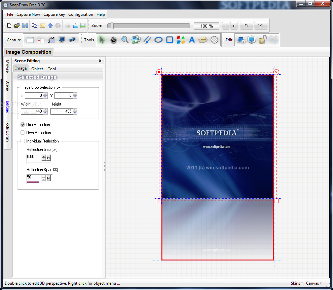Click the Save floppy disk icon

tap(25, 26)
